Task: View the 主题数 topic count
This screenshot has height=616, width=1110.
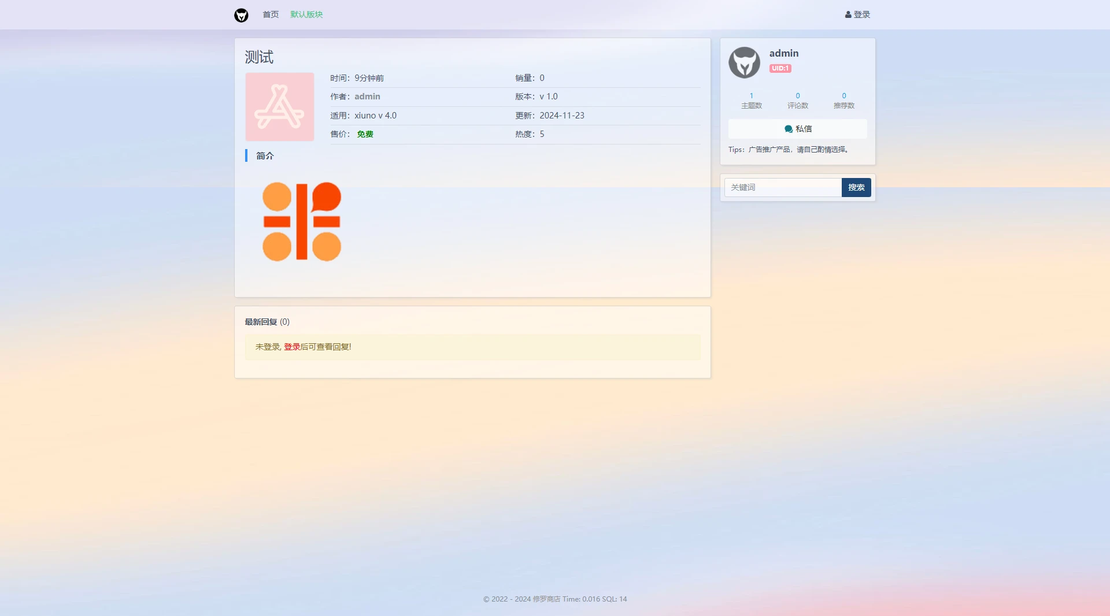Action: tap(752, 101)
